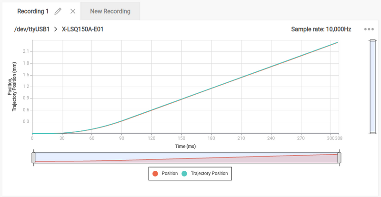
Task: Click the pencil icon to rename Recording 1
Action: [58, 11]
